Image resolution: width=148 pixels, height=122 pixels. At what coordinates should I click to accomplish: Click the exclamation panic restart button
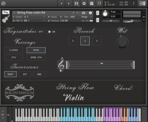click(x=134, y=4)
